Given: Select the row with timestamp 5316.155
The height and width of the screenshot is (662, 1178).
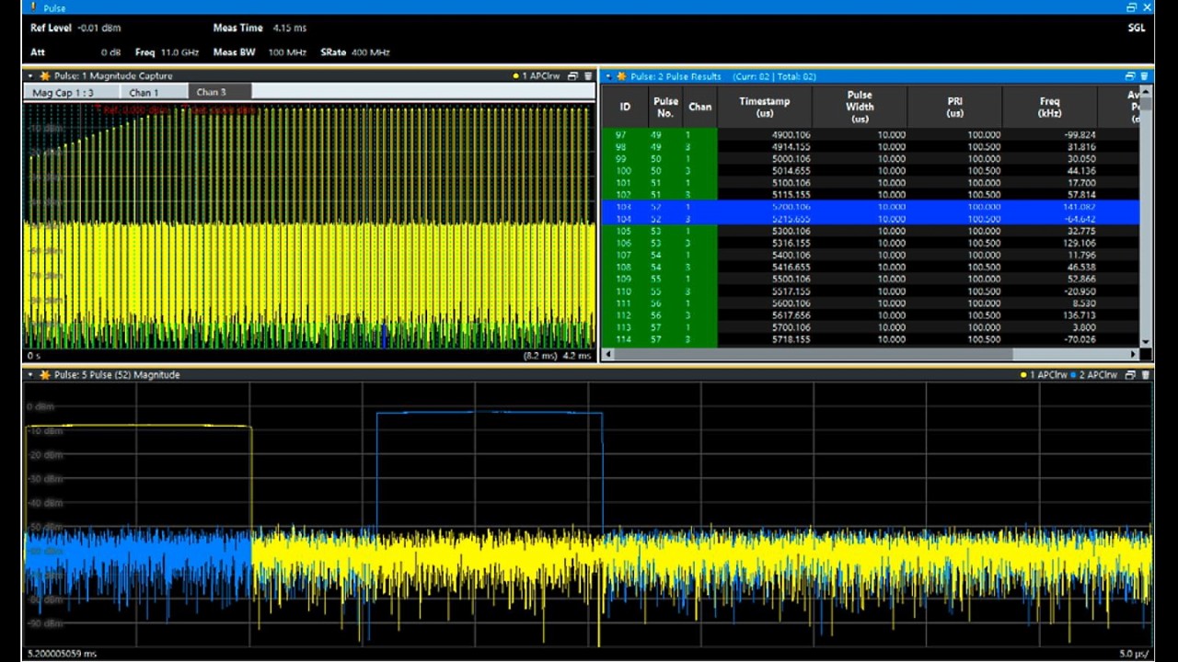Looking at the screenshot, I should coord(871,243).
